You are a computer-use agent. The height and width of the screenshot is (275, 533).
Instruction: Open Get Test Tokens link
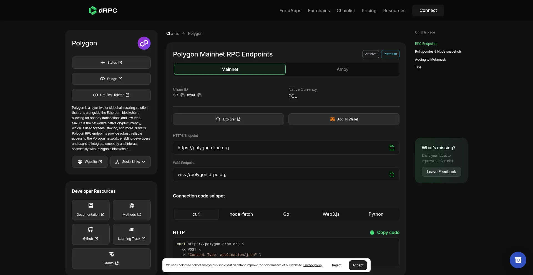pos(111,95)
